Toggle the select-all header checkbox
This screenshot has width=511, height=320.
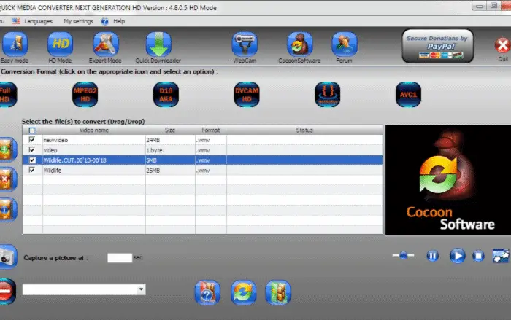(x=32, y=130)
